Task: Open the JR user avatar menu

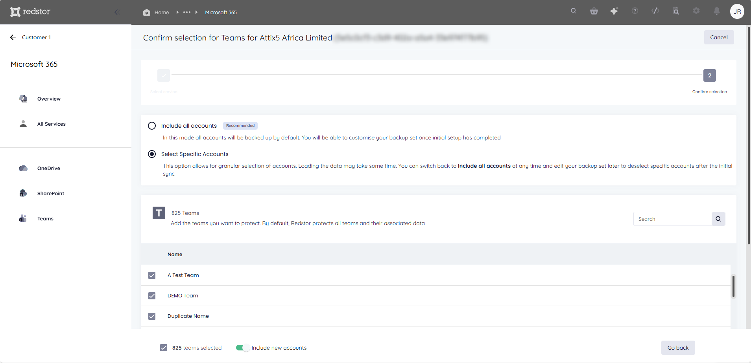Action: [737, 11]
